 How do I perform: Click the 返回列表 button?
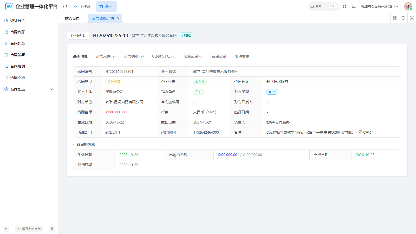[x=78, y=35]
